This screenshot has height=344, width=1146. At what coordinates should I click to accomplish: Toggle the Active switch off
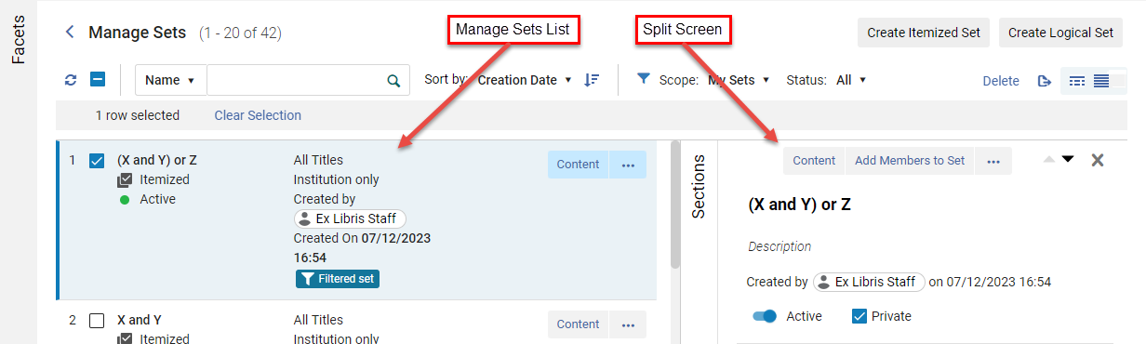[765, 316]
